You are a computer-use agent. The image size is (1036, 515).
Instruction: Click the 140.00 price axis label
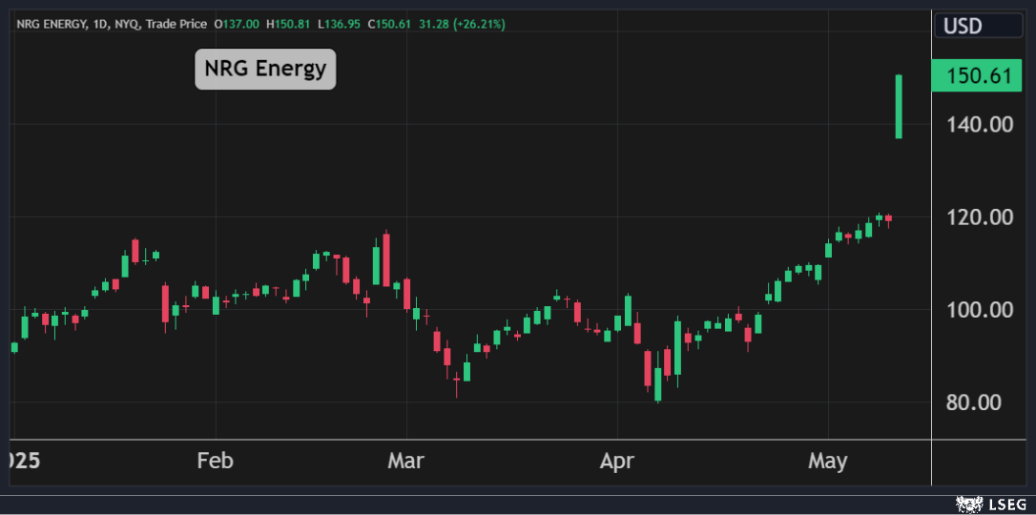pyautogui.click(x=980, y=124)
